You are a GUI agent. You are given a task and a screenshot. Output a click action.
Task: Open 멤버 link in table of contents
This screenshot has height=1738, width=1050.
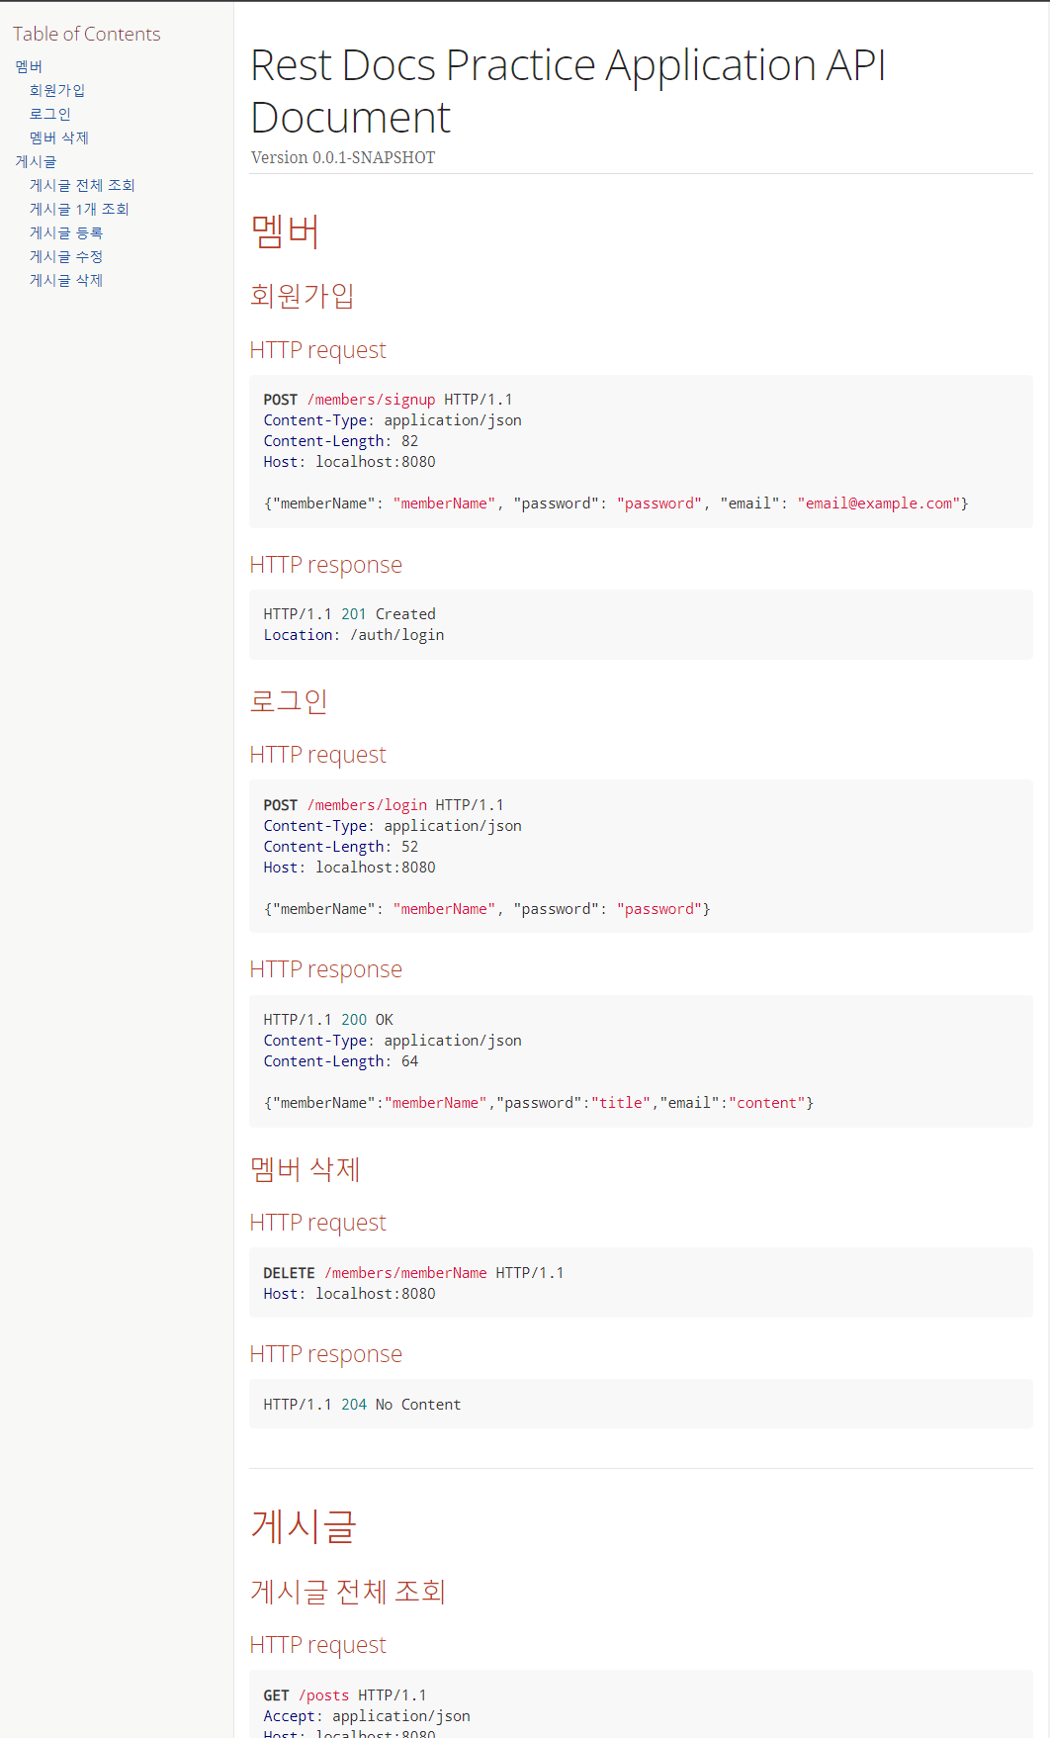tap(29, 66)
